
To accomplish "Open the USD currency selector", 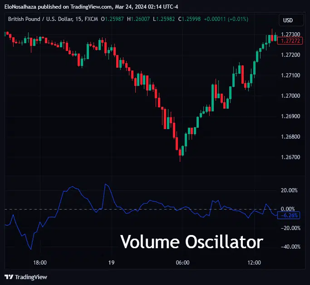I will pyautogui.click(x=288, y=20).
